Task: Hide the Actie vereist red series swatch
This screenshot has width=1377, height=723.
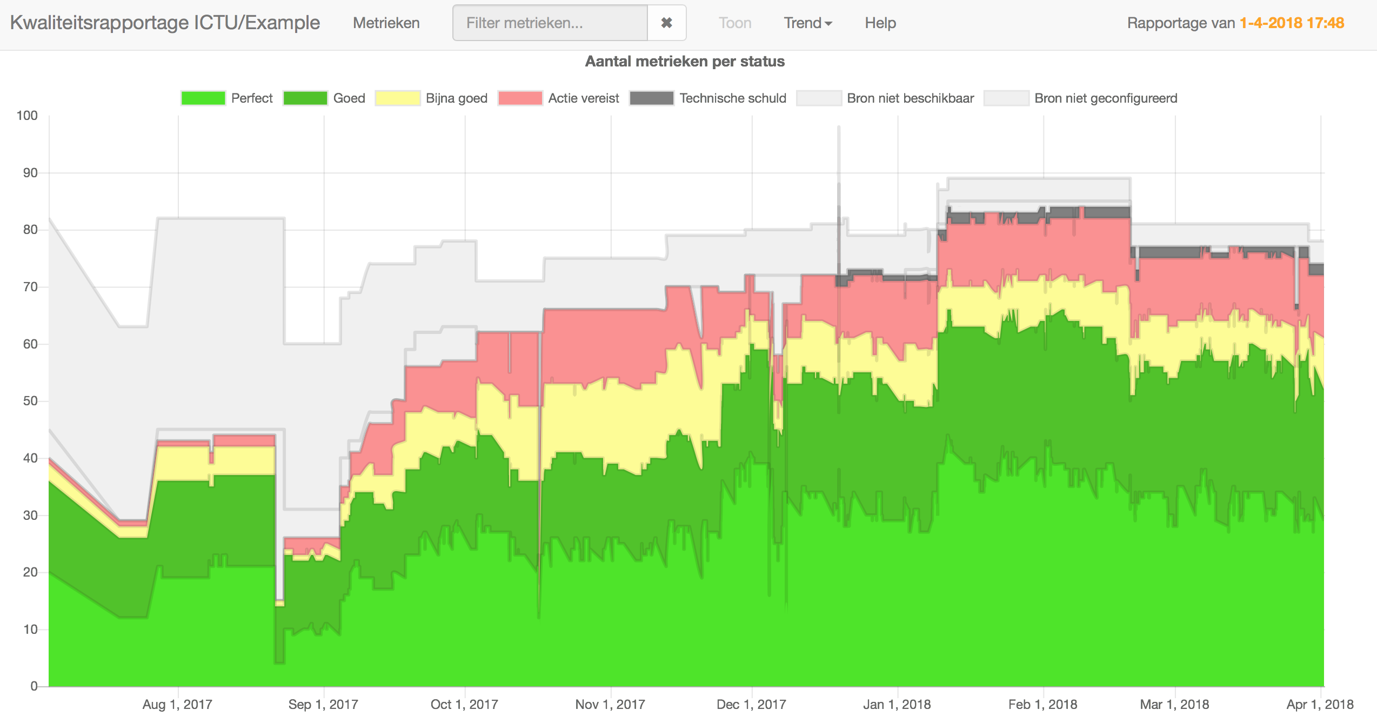Action: click(520, 98)
